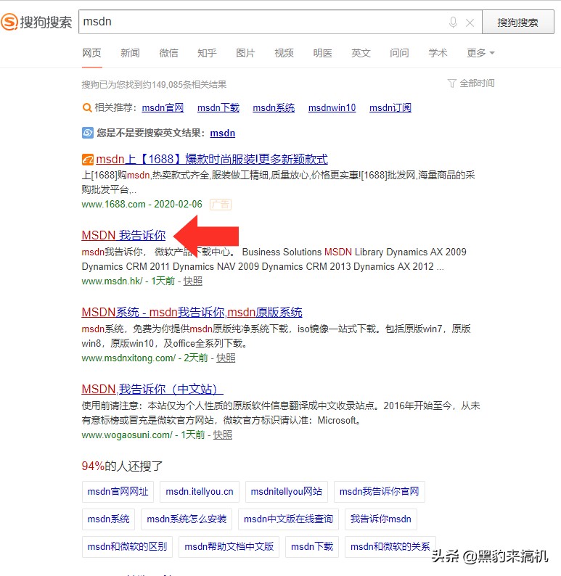Click the suggestion msdn和微软的关系
Screen dimensions: 561x576
tap(390, 546)
